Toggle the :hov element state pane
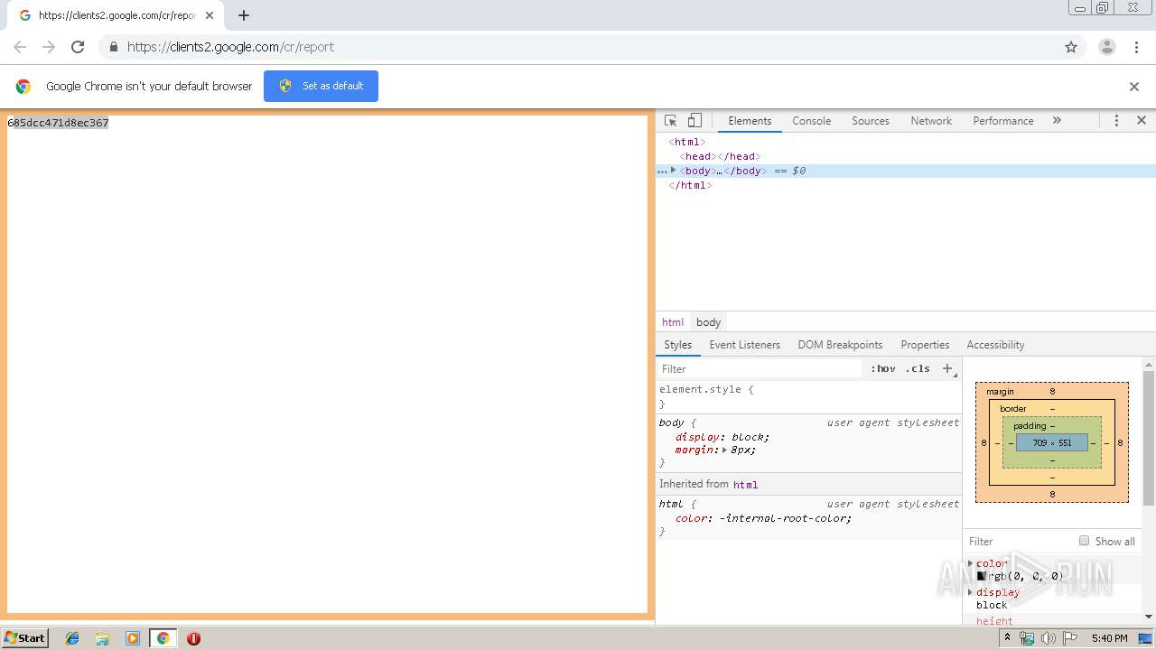The width and height of the screenshot is (1156, 650). click(882, 368)
